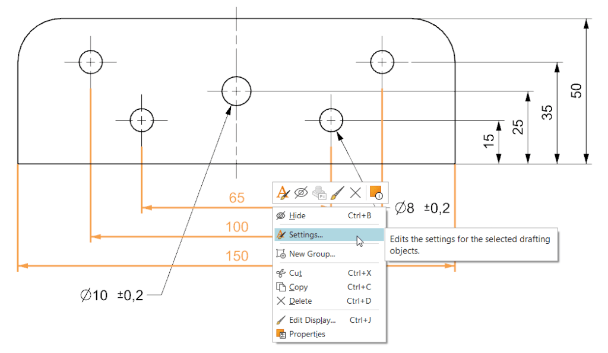The height and width of the screenshot is (353, 608).
Task: Select the orange 100 dimension value
Action: [x=237, y=227]
